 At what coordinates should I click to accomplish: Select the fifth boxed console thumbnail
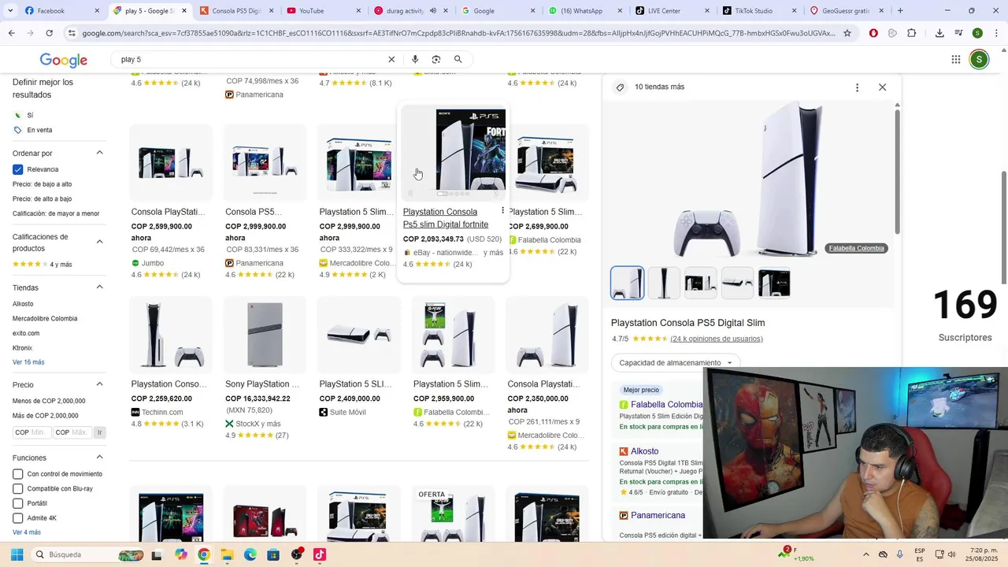[x=774, y=283]
